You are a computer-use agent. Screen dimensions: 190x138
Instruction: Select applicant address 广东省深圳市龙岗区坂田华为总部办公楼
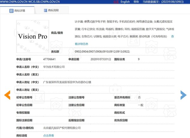67,82
